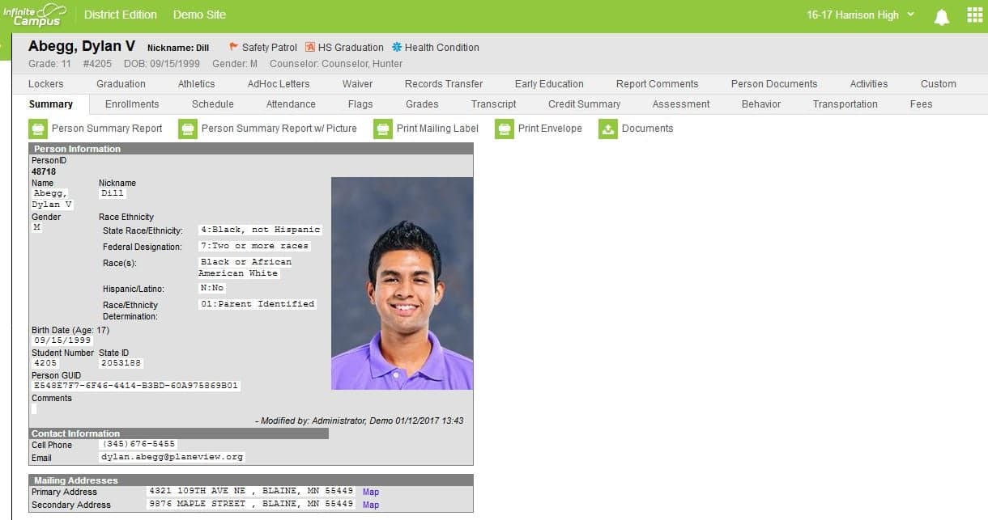This screenshot has width=988, height=520.
Task: Switch to the Enrollments tab
Action: [x=132, y=104]
